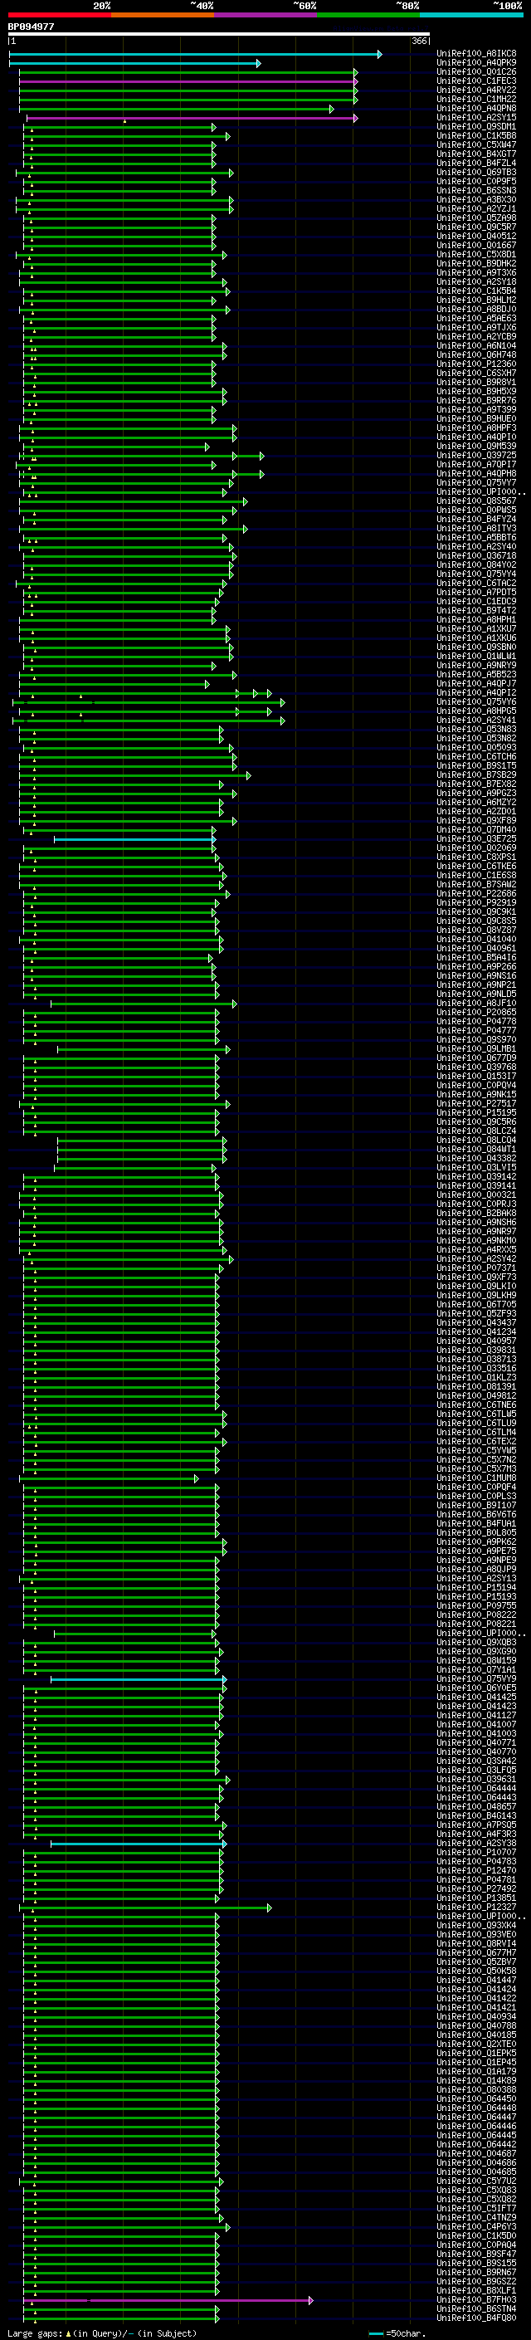The height and width of the screenshot is (2340, 531).
Task: Select label UniRef100_B7FH03
Action: (x=476, y=2300)
